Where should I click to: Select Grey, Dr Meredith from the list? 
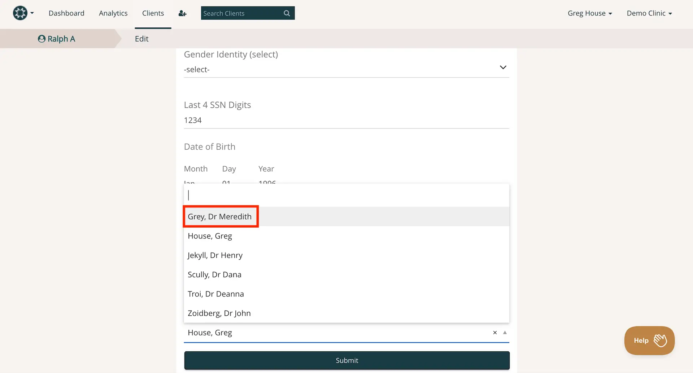(220, 216)
